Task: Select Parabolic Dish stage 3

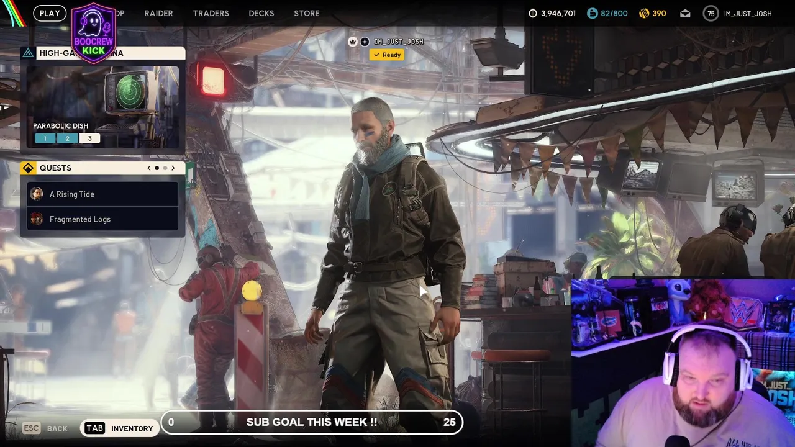Action: [89, 138]
